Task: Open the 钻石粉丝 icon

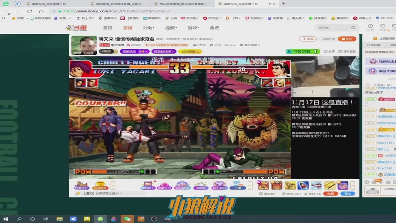Action: pos(219,185)
